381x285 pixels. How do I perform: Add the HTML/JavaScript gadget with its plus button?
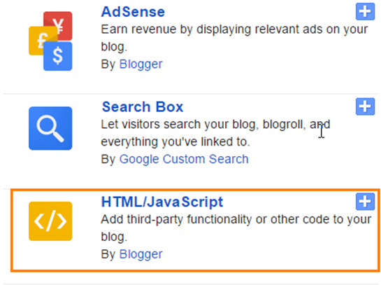pos(365,202)
